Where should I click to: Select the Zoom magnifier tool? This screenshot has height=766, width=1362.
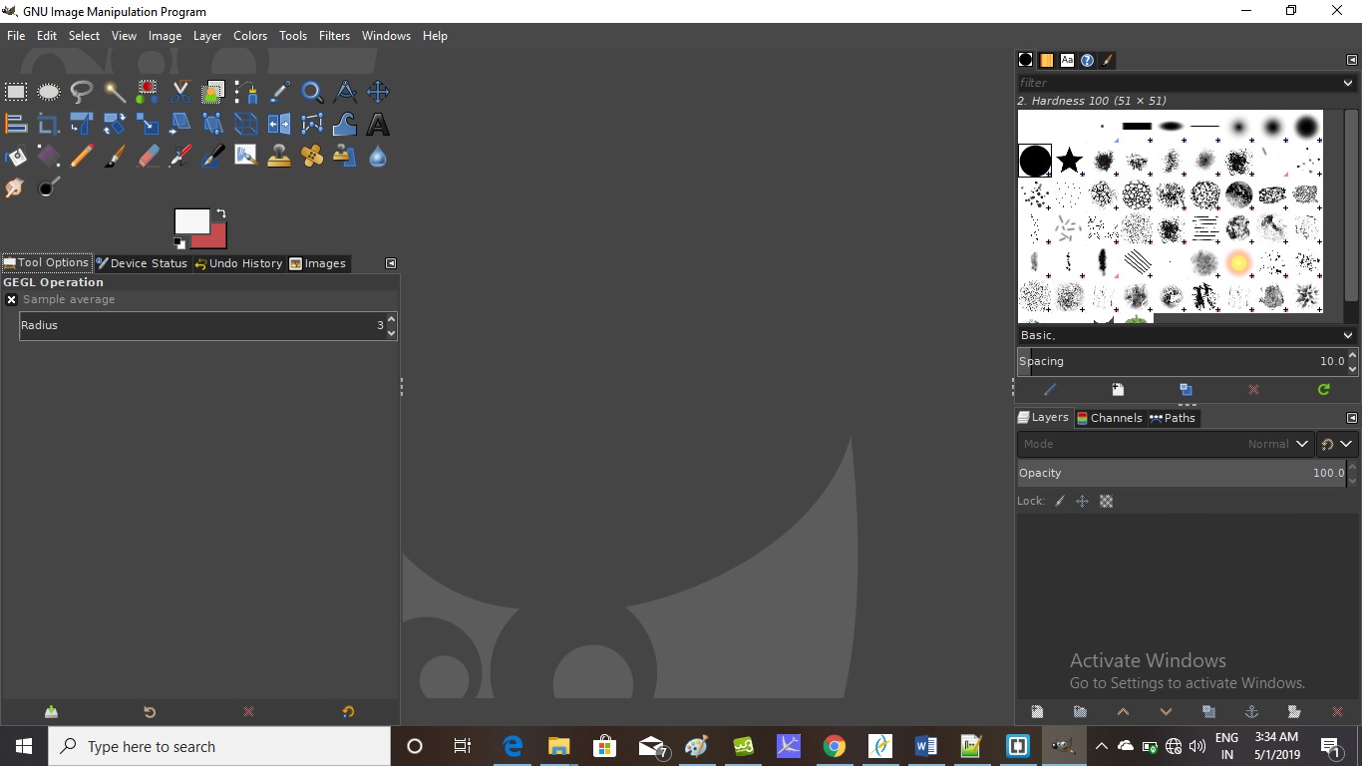click(x=312, y=93)
